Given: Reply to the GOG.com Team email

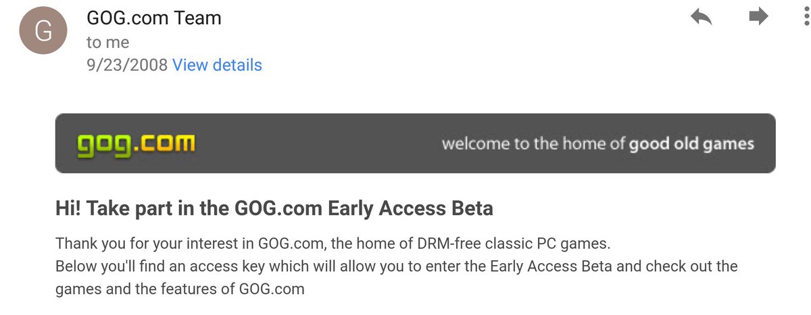Looking at the screenshot, I should 702,17.
